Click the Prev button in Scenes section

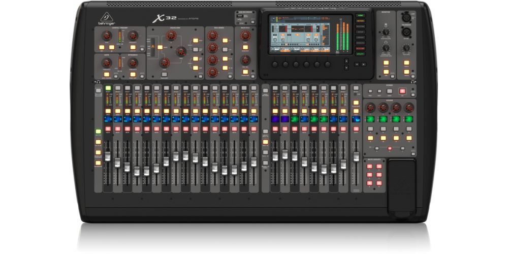point(370,91)
